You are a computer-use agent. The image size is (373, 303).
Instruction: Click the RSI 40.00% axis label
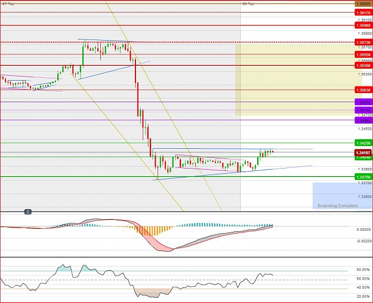coord(363,287)
